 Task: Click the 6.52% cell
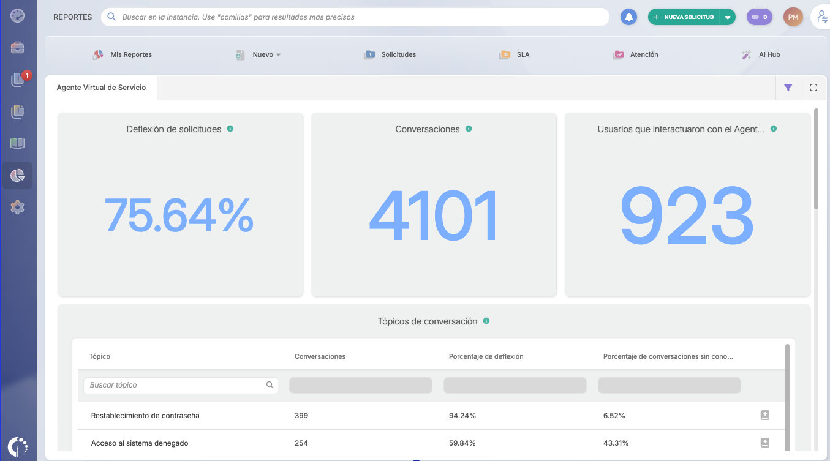pyautogui.click(x=614, y=415)
